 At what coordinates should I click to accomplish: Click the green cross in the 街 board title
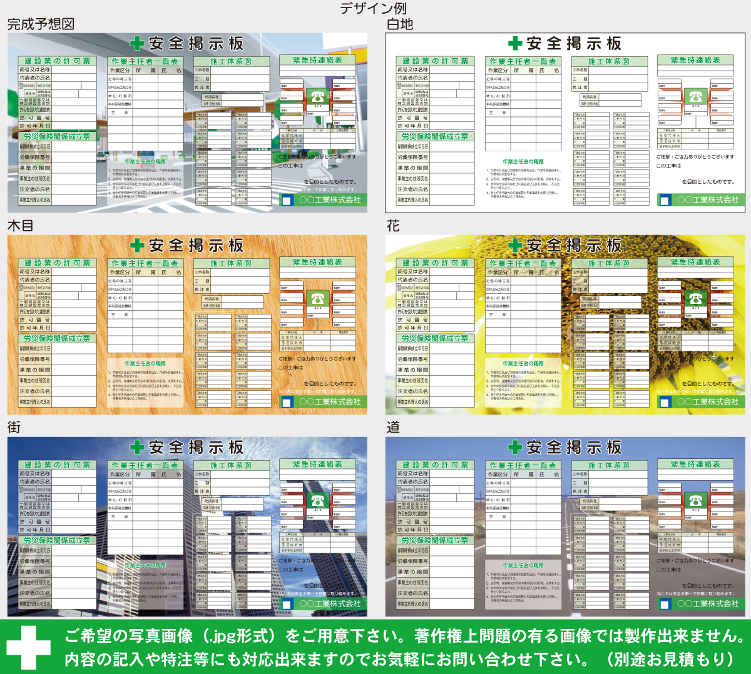(137, 447)
